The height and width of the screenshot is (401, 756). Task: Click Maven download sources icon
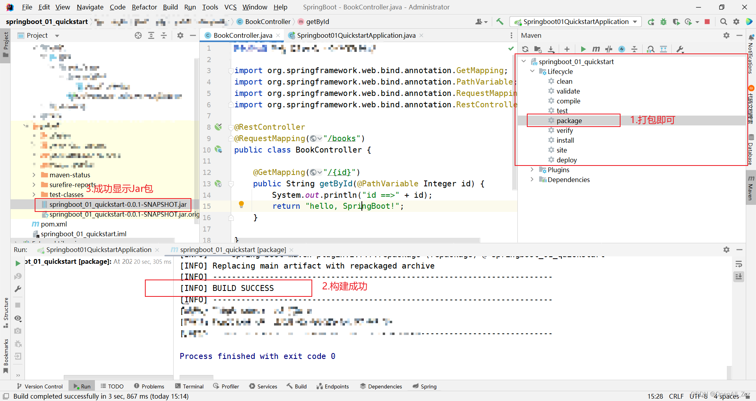551,49
